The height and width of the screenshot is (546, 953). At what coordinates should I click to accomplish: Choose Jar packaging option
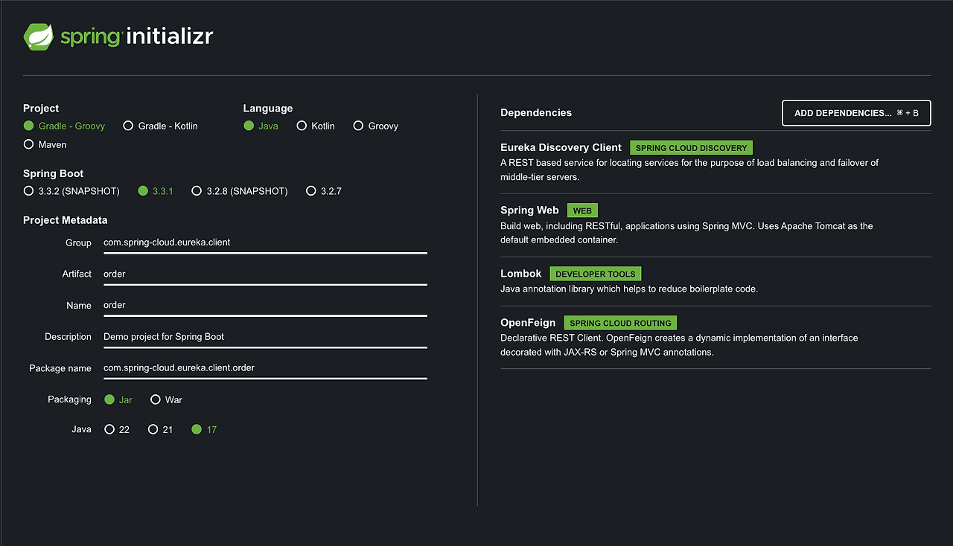[x=118, y=399]
